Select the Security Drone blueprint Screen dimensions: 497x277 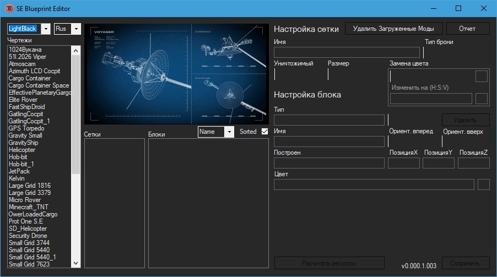40,236
